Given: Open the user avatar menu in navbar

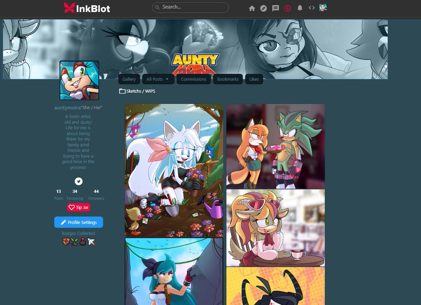Looking at the screenshot, I should tap(323, 8).
